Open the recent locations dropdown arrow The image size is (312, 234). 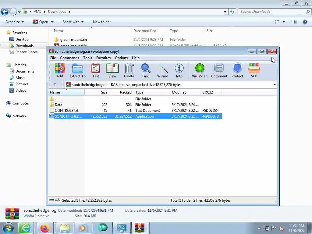pyautogui.click(x=19, y=12)
